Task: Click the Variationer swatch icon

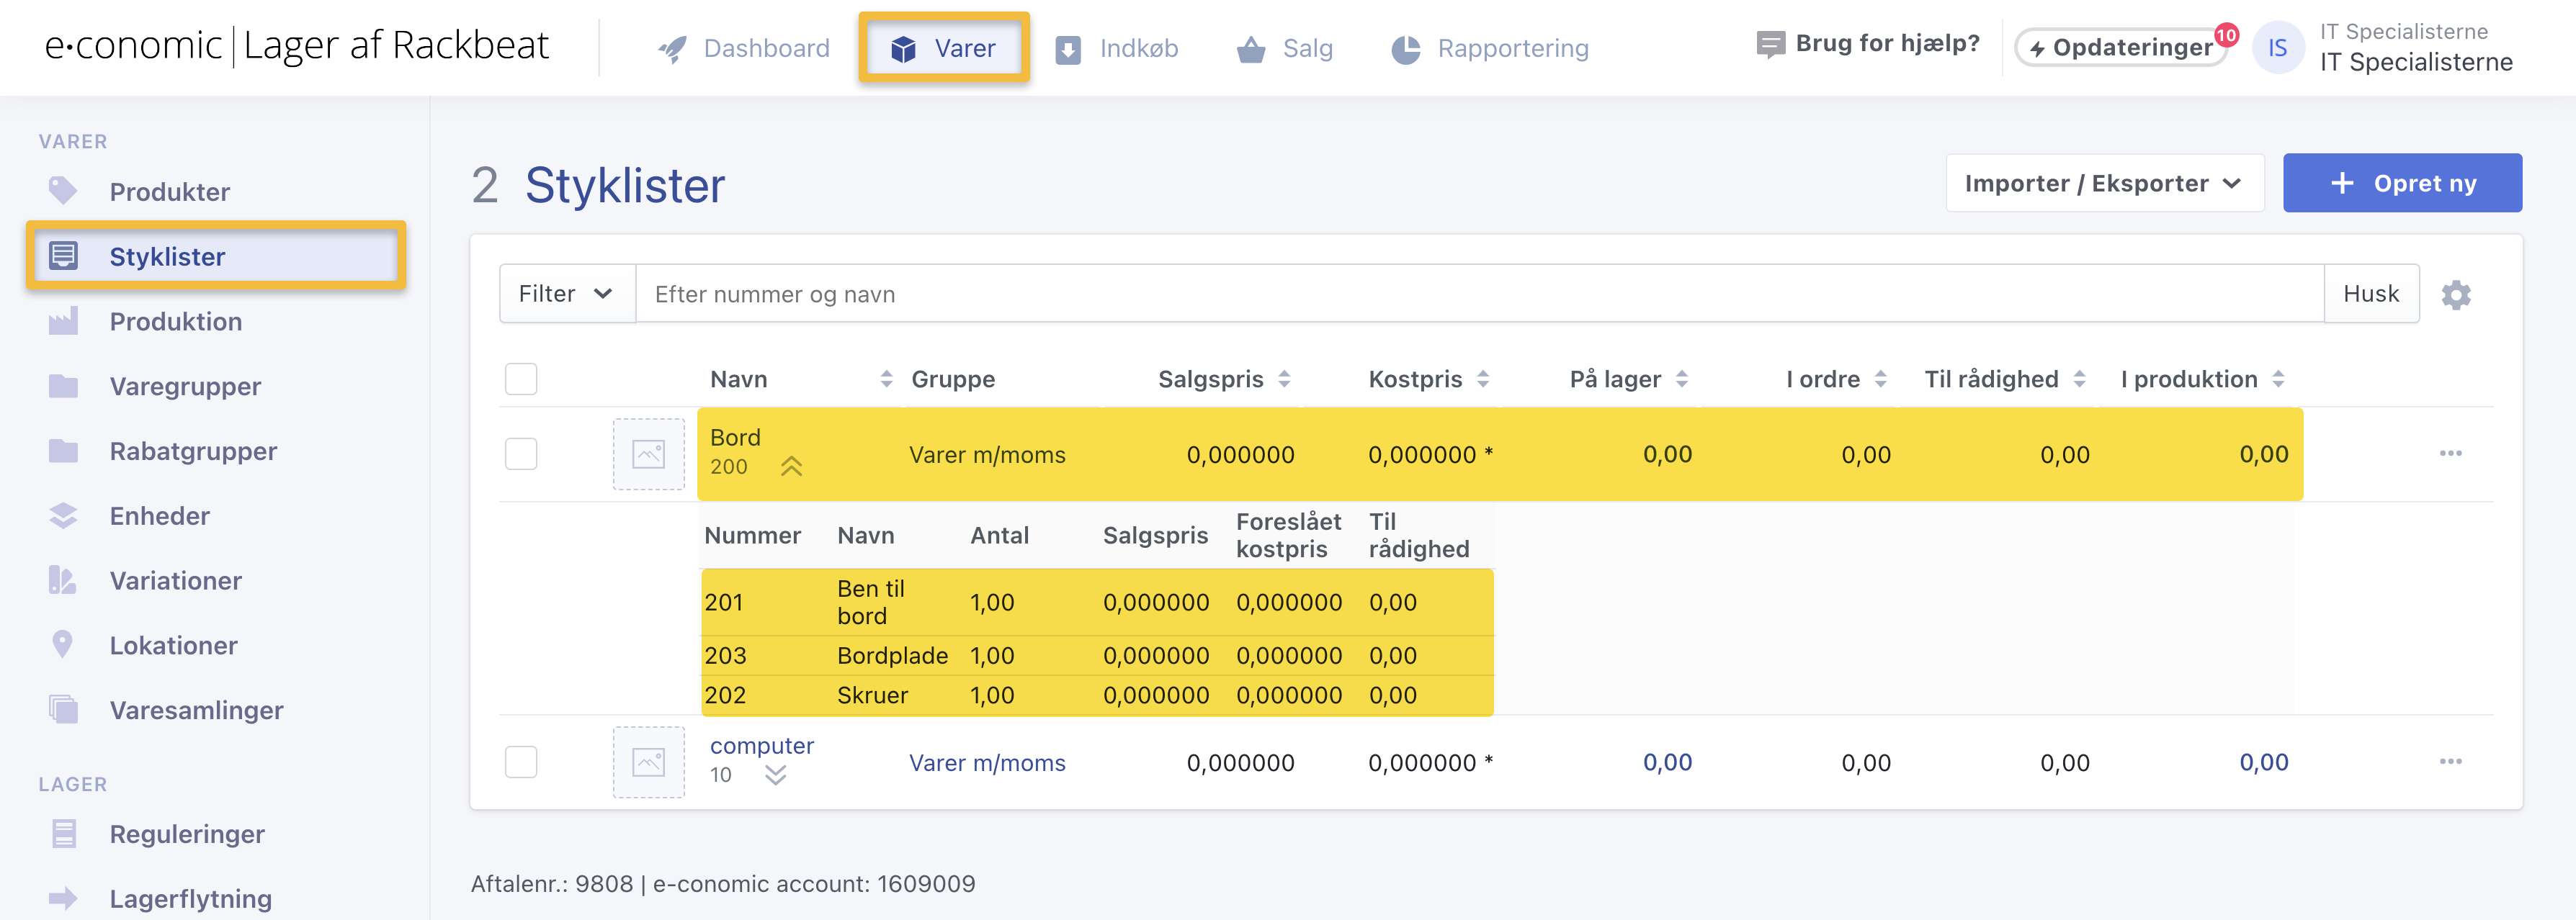Action: (63, 580)
